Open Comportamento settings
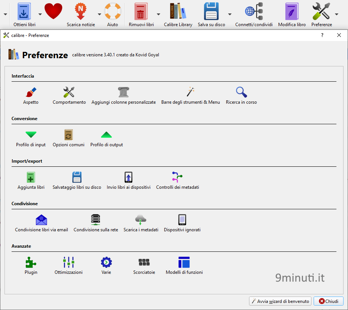 pos(69,95)
